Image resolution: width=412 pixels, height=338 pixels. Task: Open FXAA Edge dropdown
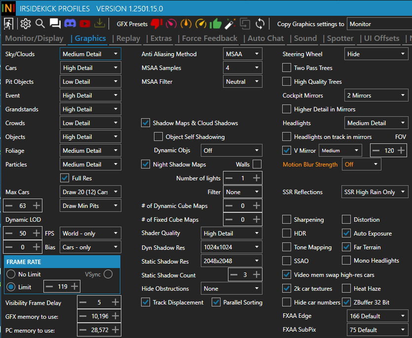[x=377, y=316]
